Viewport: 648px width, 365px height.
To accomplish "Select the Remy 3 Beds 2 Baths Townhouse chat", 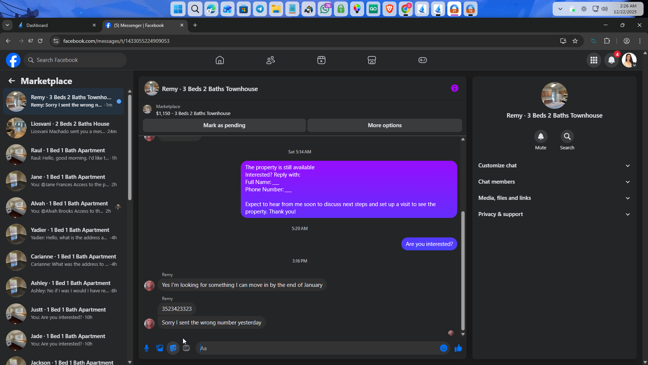I will (64, 101).
